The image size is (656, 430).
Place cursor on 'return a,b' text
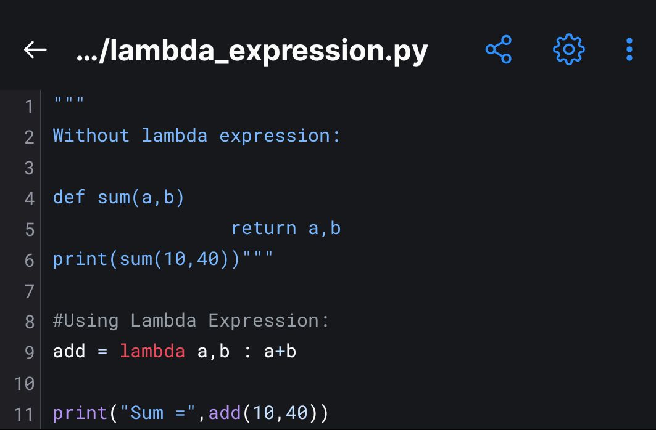coord(286,229)
